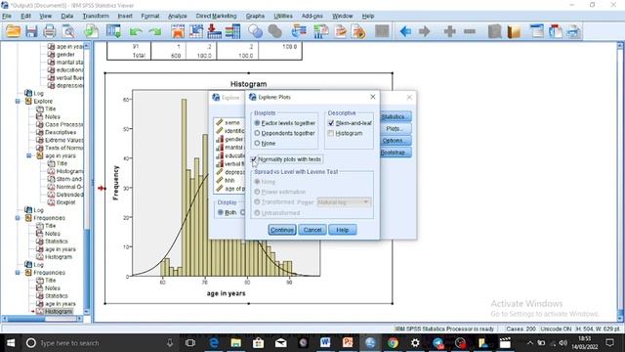
Task: Select Factor levels together boxplot option
Action: tap(257, 123)
